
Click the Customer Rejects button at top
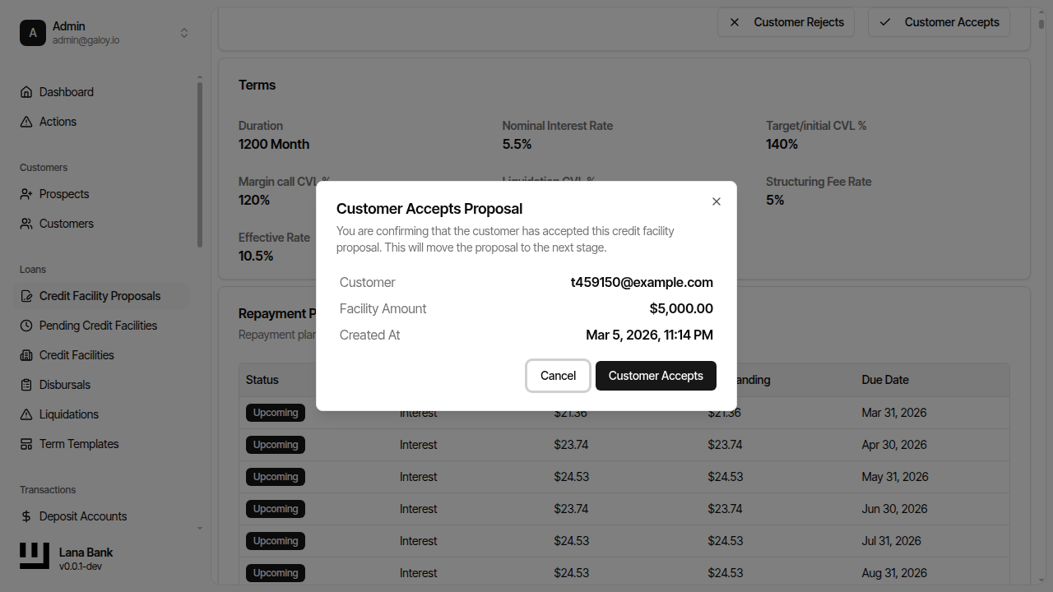(x=786, y=22)
